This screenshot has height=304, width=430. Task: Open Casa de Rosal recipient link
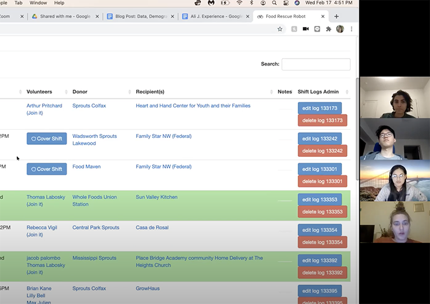[152, 228]
